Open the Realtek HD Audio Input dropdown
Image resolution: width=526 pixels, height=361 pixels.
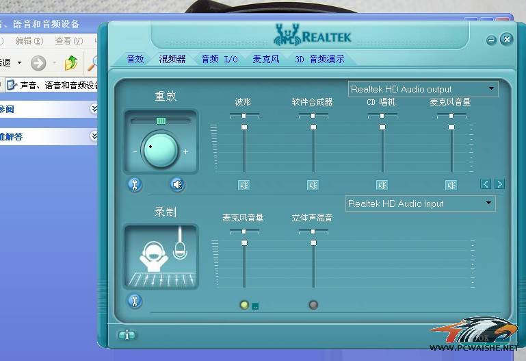pyautogui.click(x=421, y=203)
